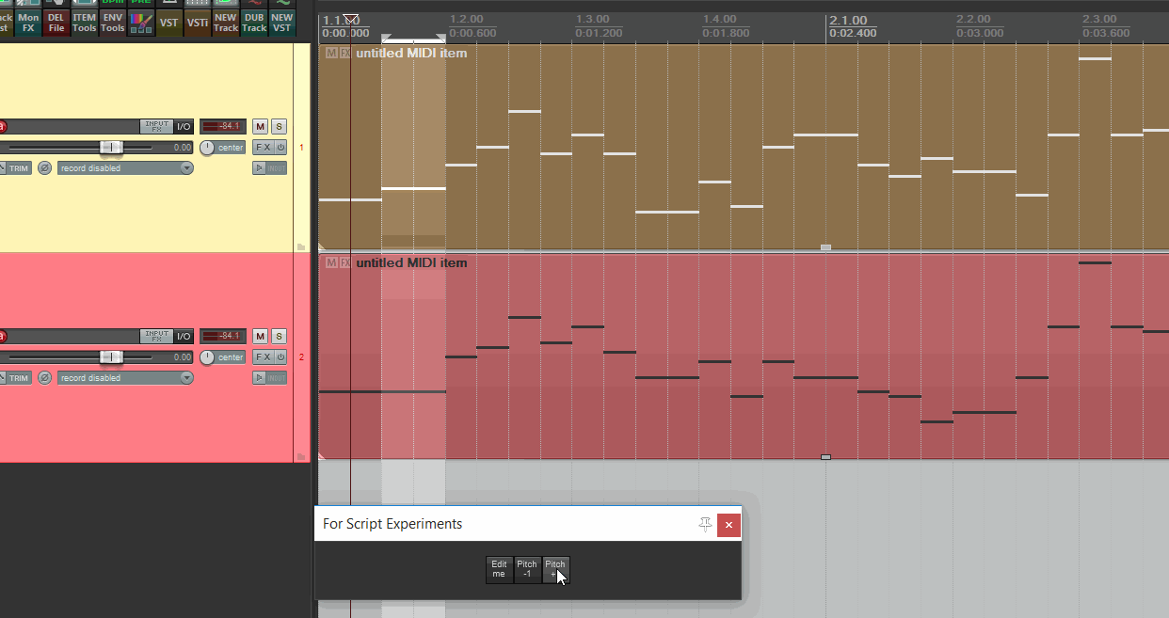Click track 1 volume fader handle

tap(111, 148)
